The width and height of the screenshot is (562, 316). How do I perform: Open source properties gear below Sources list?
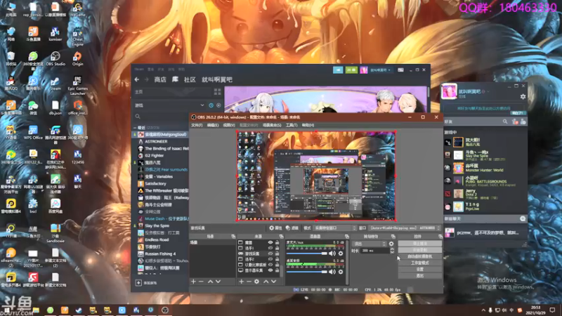(256, 282)
